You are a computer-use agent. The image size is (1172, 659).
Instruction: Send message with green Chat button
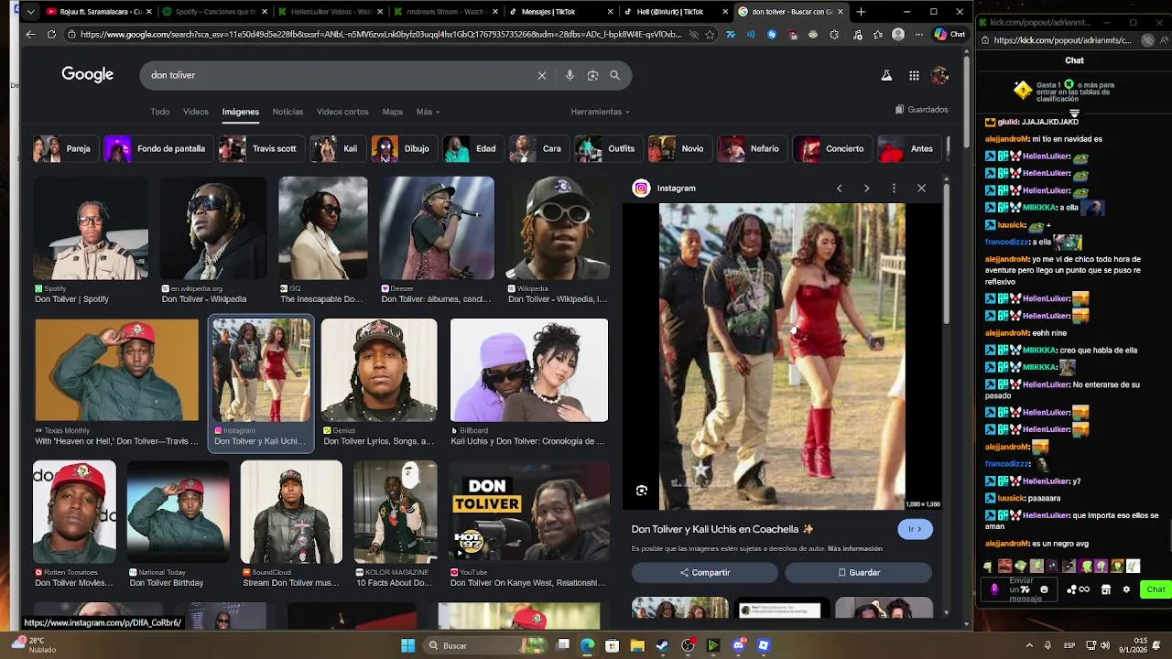click(1156, 589)
